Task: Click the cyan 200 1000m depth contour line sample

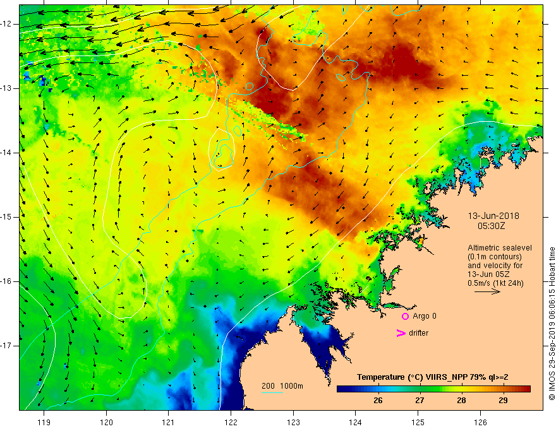Action: click(x=272, y=392)
